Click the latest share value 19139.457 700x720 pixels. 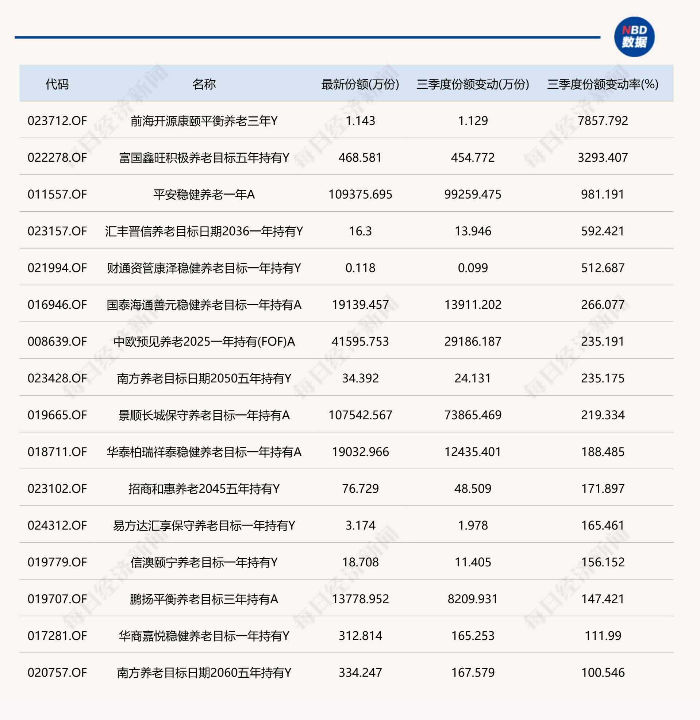click(x=360, y=304)
